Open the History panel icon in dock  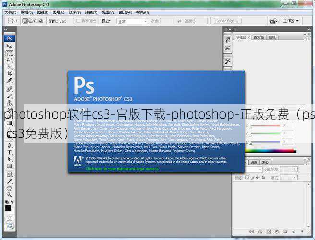[228, 40]
